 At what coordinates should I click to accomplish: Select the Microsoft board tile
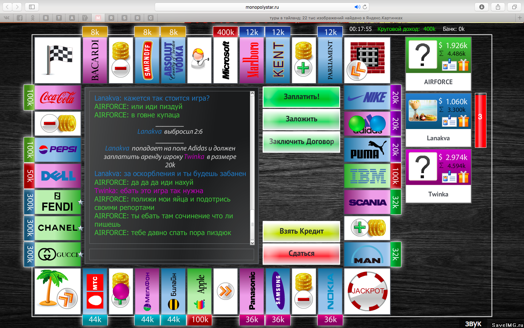226,60
